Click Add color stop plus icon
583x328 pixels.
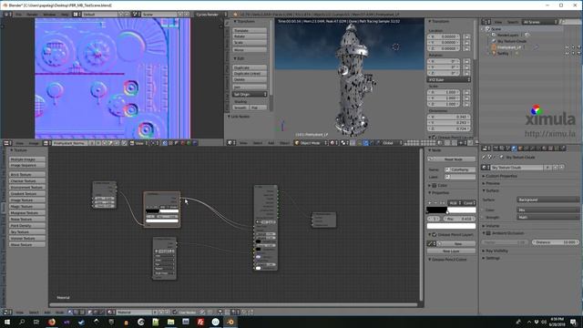pyautogui.click(x=429, y=203)
